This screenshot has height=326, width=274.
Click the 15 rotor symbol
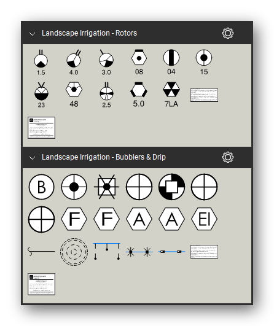[x=204, y=62]
